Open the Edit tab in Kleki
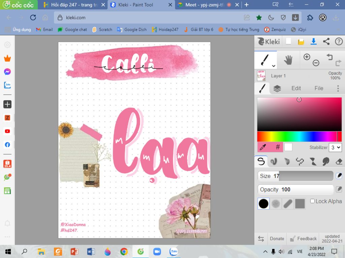The image size is (345, 258). 296,88
